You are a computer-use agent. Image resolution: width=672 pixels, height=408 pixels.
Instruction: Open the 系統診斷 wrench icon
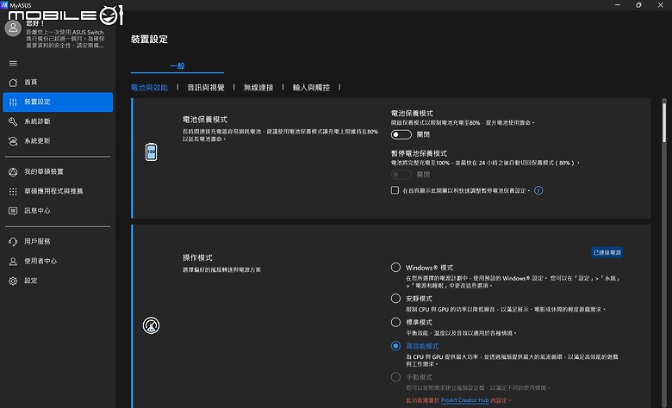[x=13, y=121]
